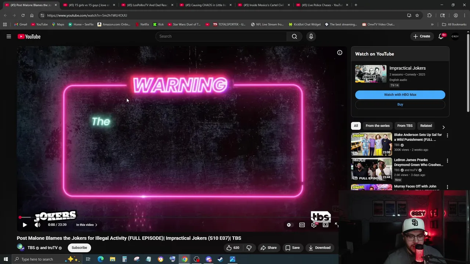Open the YouTube guide hamburger menu
The width and height of the screenshot is (470, 264).
coord(9,36)
